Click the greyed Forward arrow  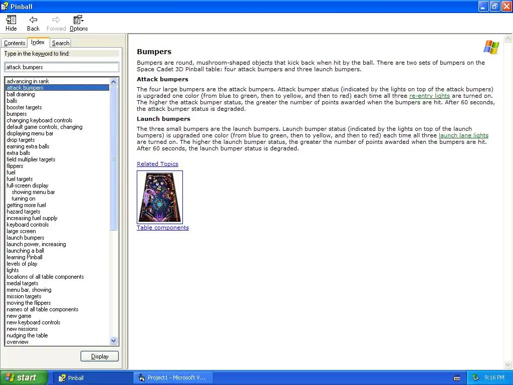[x=56, y=24]
